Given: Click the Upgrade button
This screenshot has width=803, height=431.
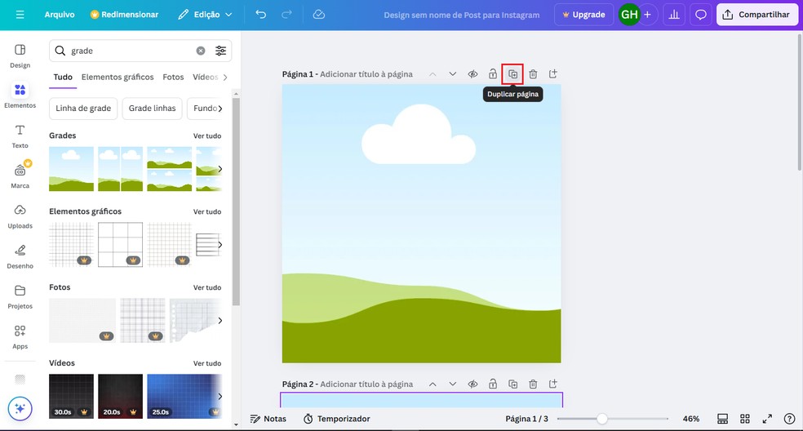Looking at the screenshot, I should click(583, 15).
